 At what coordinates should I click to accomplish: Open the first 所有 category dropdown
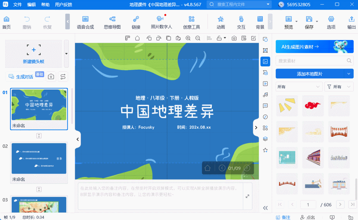click(299, 87)
